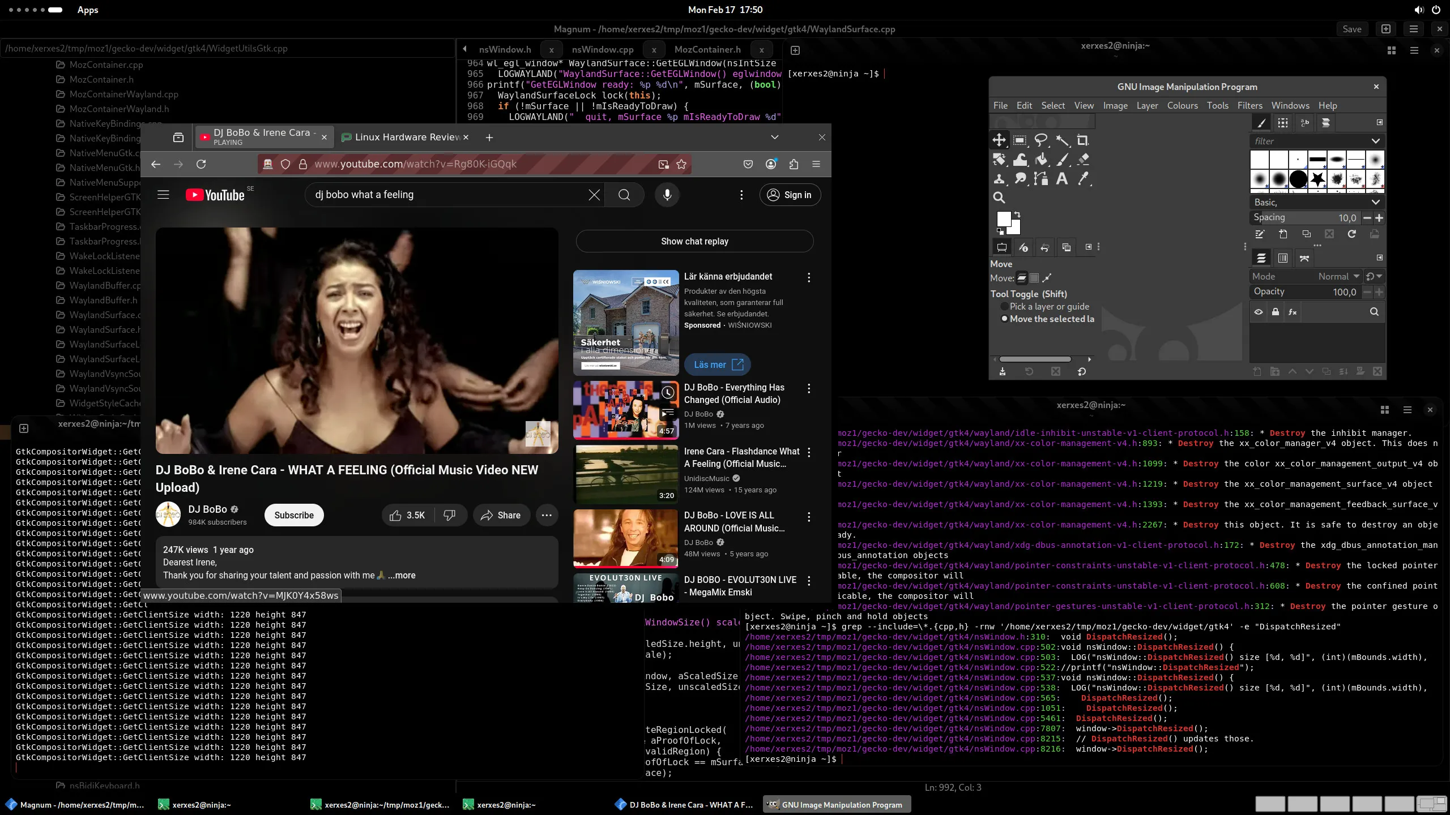
Task: Open the Filters menu in GIMP
Action: 1249,105
